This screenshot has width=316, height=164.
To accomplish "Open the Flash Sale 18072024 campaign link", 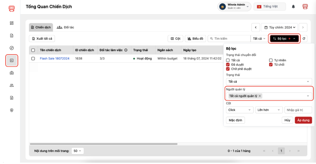I will [x=55, y=59].
